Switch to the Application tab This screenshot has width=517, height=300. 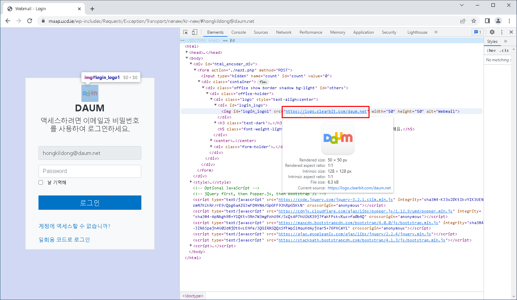363,32
